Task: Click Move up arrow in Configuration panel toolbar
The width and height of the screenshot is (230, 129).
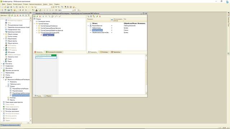Action: [x=20, y=15]
